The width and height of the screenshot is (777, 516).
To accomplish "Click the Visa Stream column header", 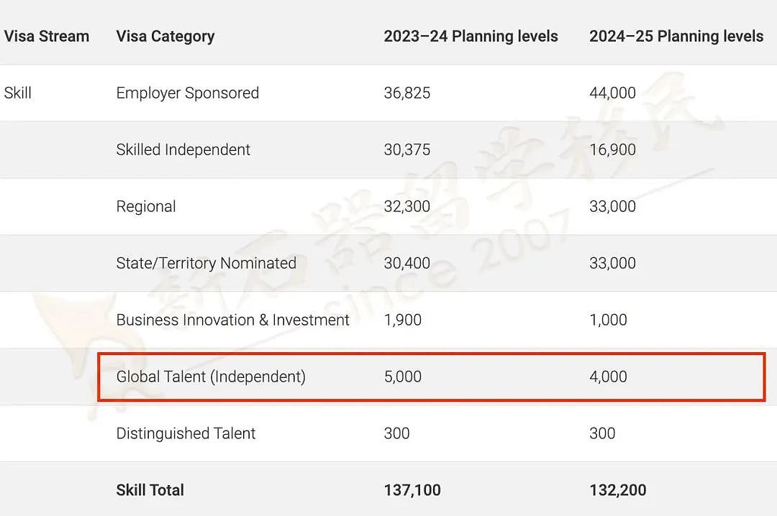I will pos(47,36).
